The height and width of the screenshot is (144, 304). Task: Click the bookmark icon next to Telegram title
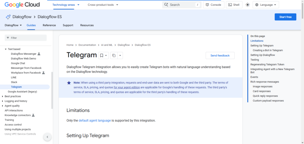tap(102, 56)
